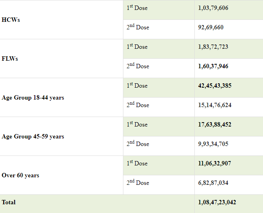
Task: Click the bold value 1,60,37,946
Action: click(213, 66)
